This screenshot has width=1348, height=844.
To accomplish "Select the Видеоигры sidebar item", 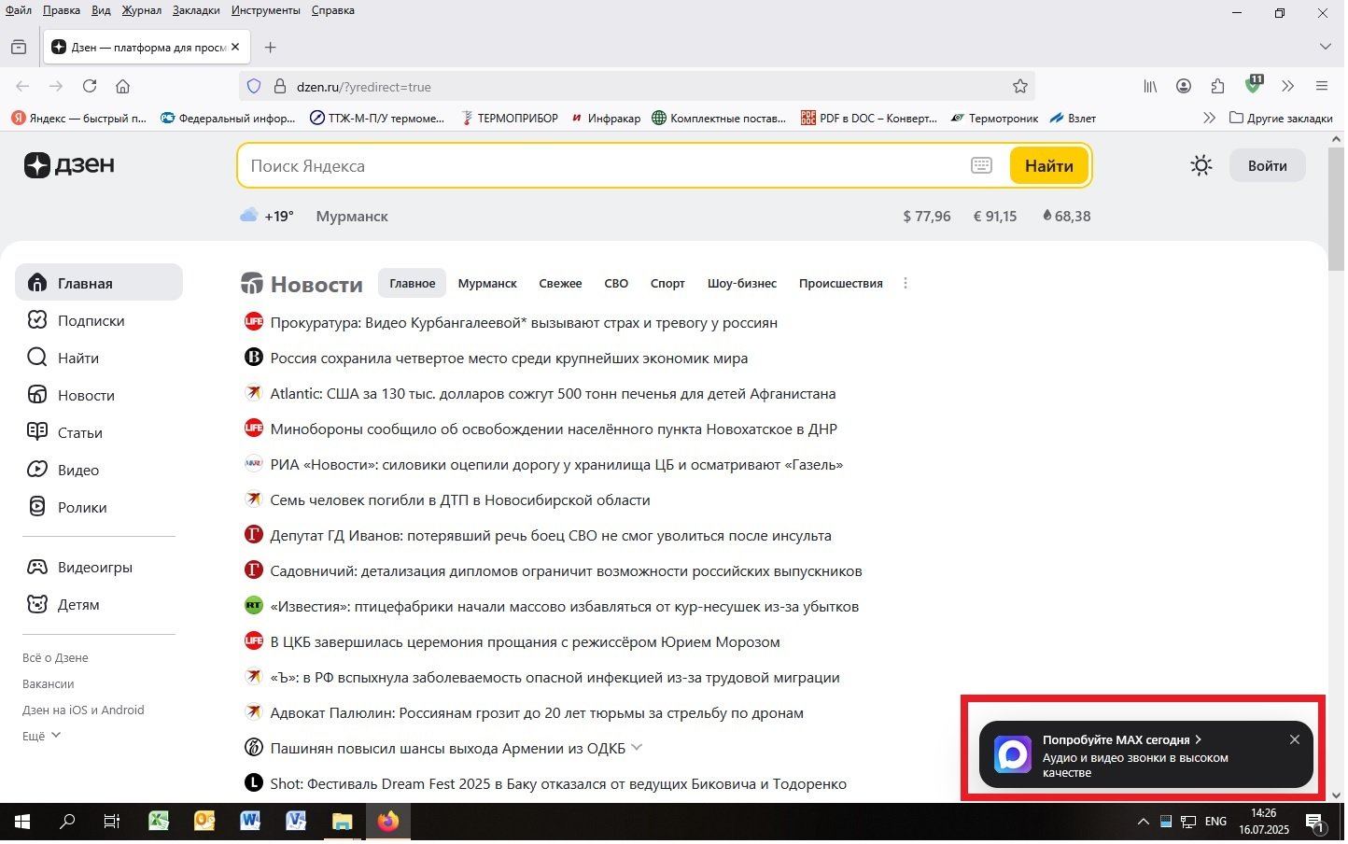I will click(x=94, y=567).
